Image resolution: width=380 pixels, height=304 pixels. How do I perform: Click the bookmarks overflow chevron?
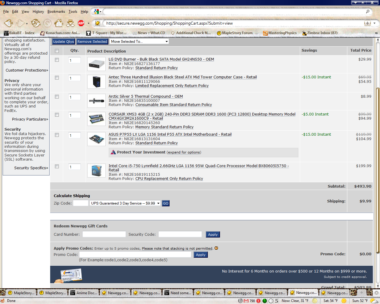coord(376,33)
